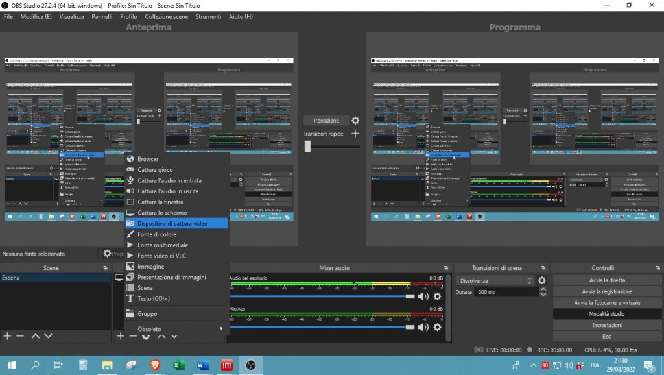
Task: Open the Strumenti menu
Action: click(208, 16)
